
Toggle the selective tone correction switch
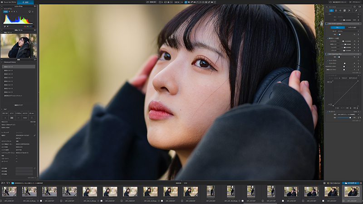click(327, 39)
